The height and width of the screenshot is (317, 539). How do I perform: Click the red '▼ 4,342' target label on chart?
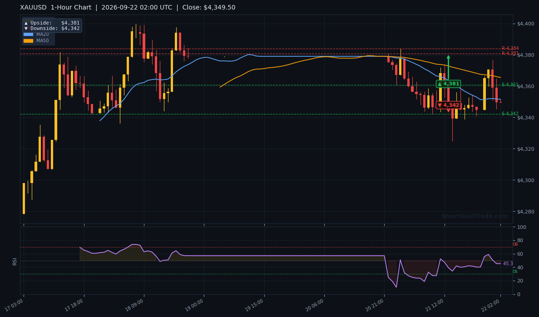tap(448, 105)
